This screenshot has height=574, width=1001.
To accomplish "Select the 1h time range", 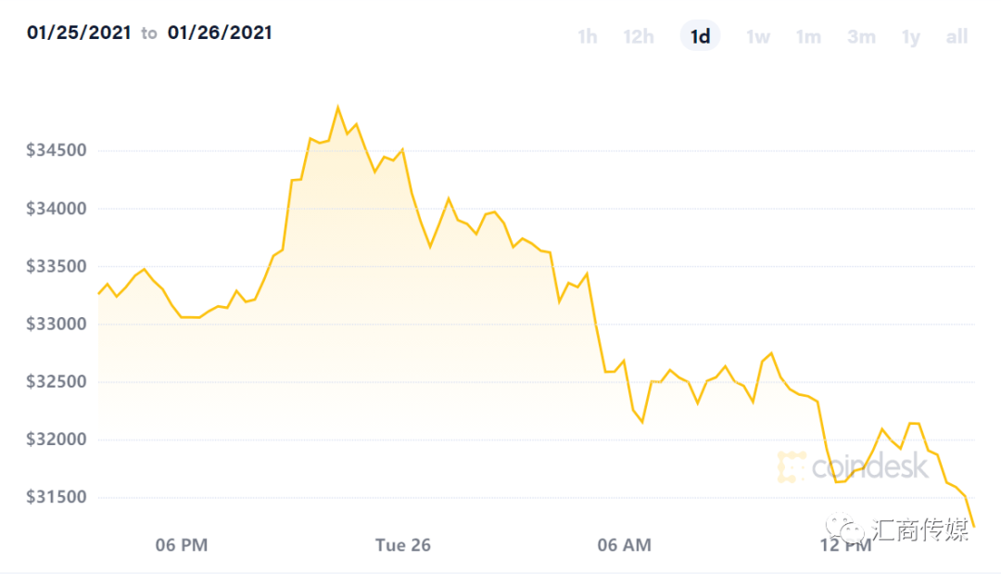I will click(x=588, y=36).
